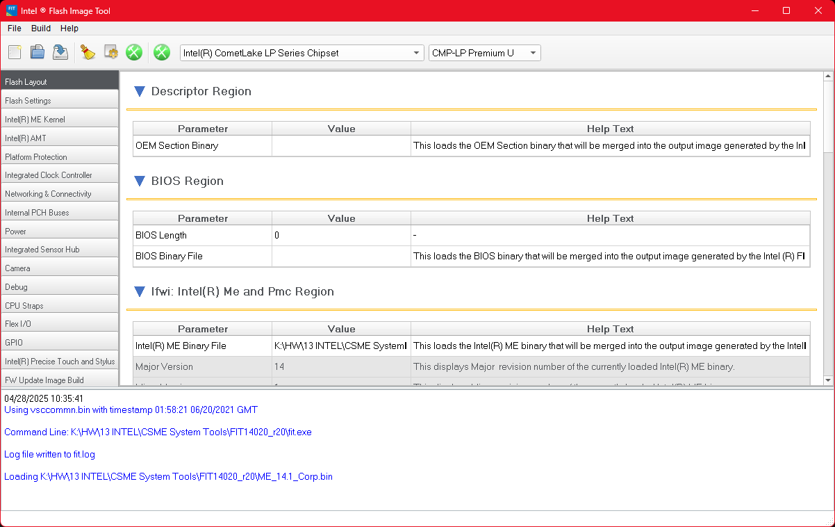This screenshot has width=835, height=527.
Task: Click the 'BIOS Length' parameter cell
Action: (x=203, y=235)
